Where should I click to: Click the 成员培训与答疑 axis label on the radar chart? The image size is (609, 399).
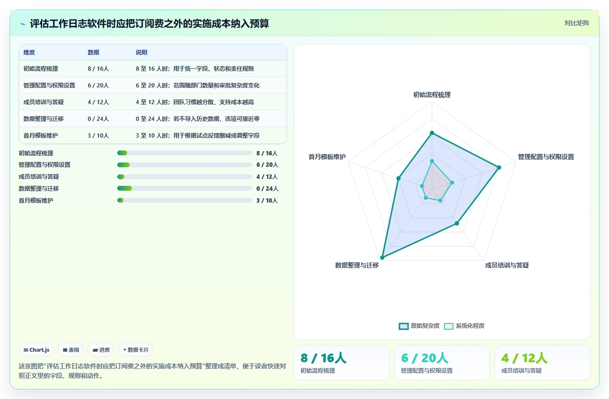pos(507,265)
